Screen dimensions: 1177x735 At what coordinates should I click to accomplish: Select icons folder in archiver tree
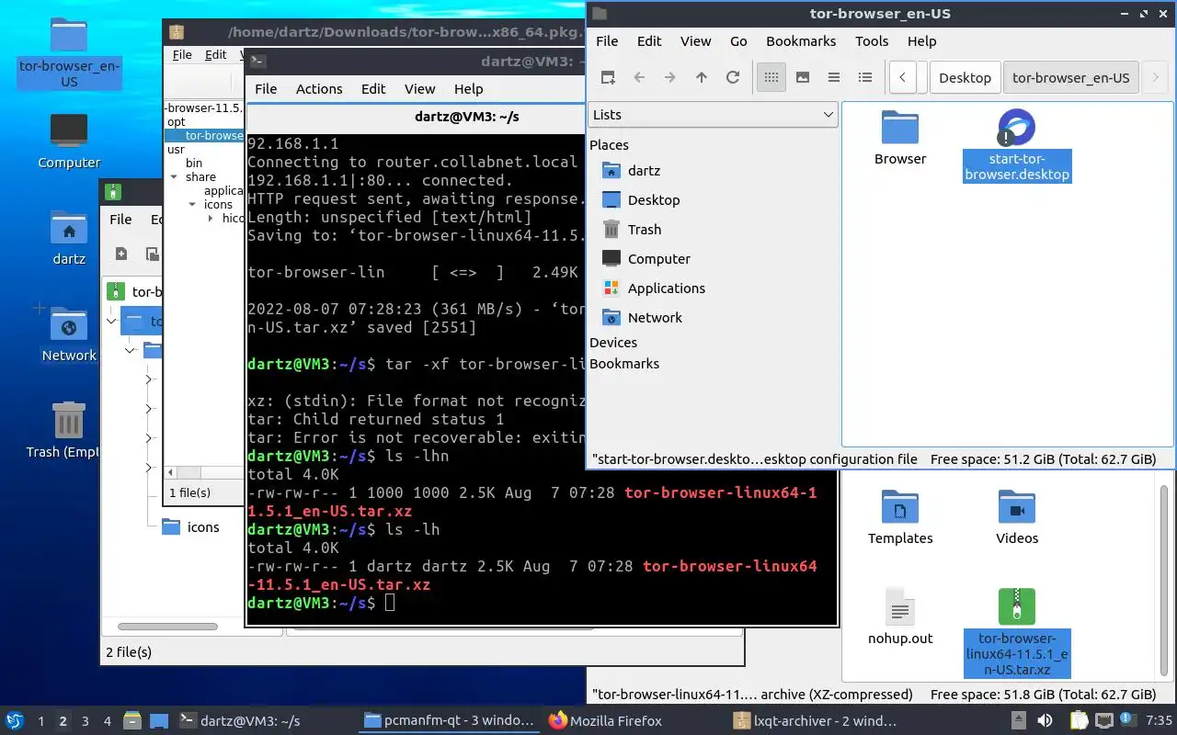191,526
